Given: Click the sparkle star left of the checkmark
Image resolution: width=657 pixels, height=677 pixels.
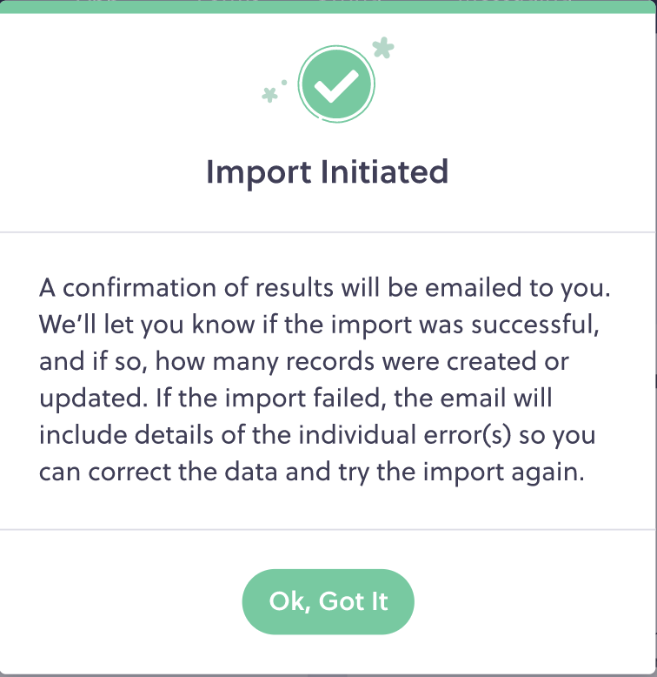Looking at the screenshot, I should pos(270,93).
